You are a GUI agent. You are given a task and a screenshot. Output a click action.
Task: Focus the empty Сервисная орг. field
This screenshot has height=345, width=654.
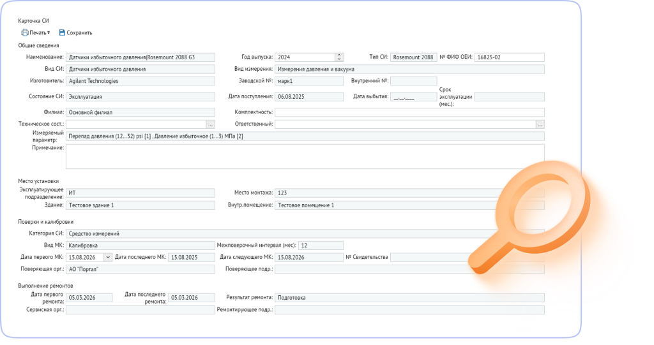[x=140, y=309]
